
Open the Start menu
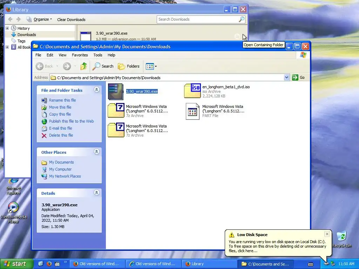(x=16, y=264)
